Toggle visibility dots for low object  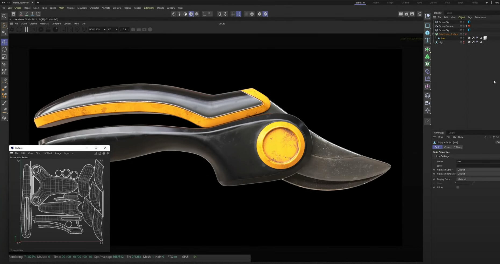(464, 38)
